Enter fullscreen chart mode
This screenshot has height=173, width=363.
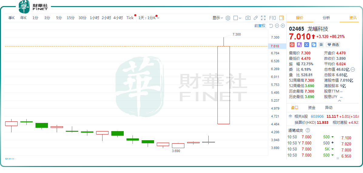click(263, 18)
